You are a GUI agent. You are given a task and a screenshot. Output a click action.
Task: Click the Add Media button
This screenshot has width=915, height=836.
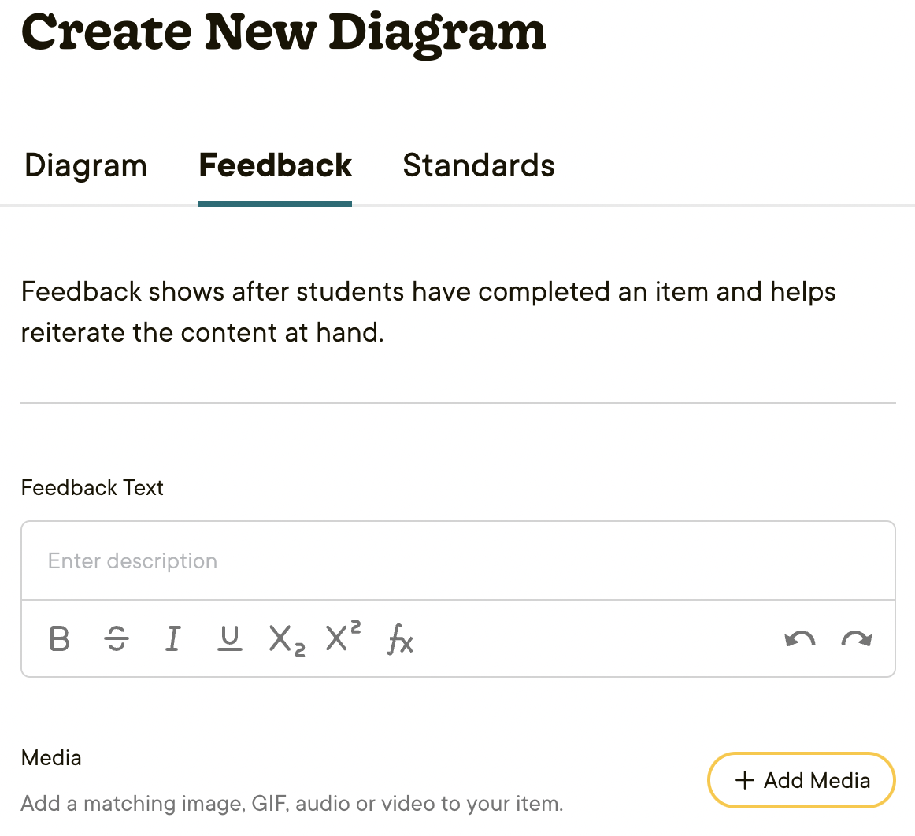click(x=802, y=780)
